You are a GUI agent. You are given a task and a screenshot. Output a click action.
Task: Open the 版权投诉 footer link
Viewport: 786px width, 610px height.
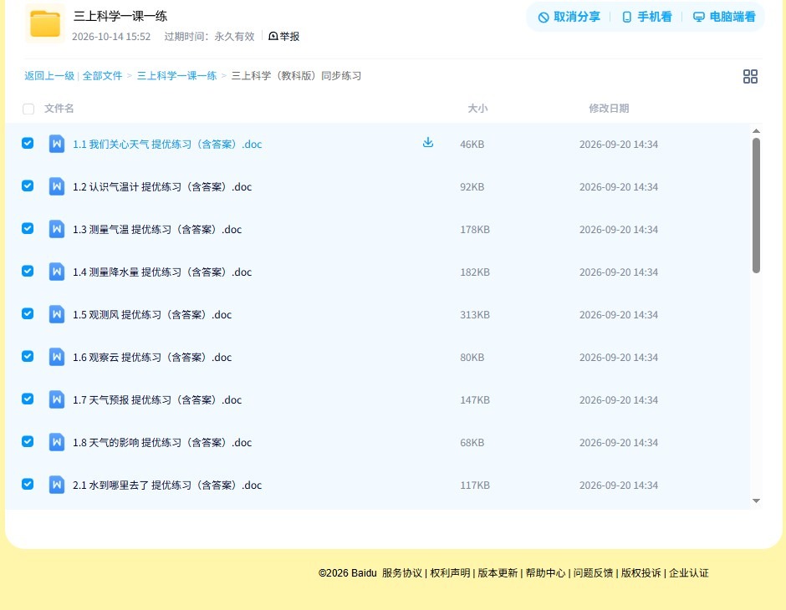point(641,573)
